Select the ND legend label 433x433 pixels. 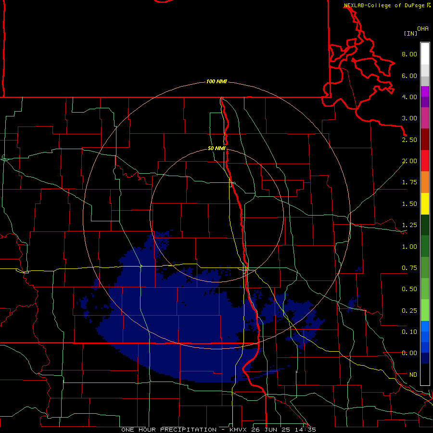(x=413, y=375)
